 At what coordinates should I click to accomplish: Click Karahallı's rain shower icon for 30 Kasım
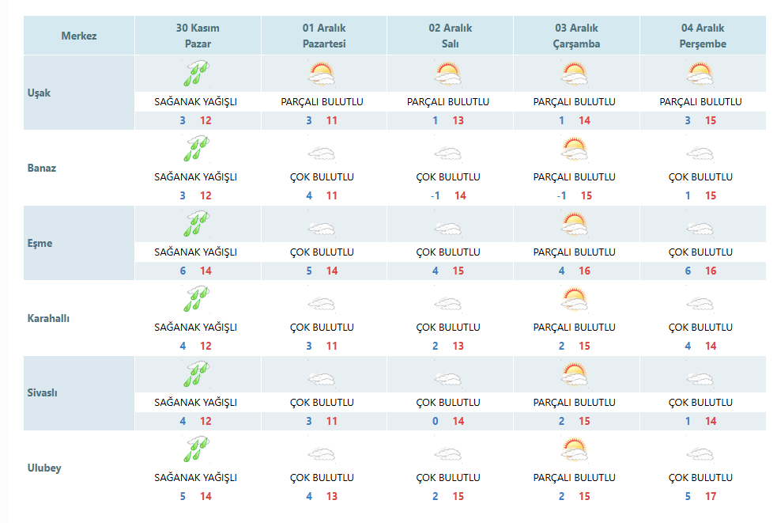(x=196, y=299)
